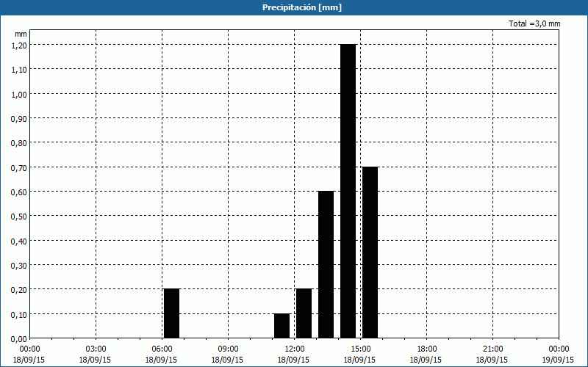Screen dimensions: 588x367
Task: Click the 21:00 time axis label
Action: (492, 349)
